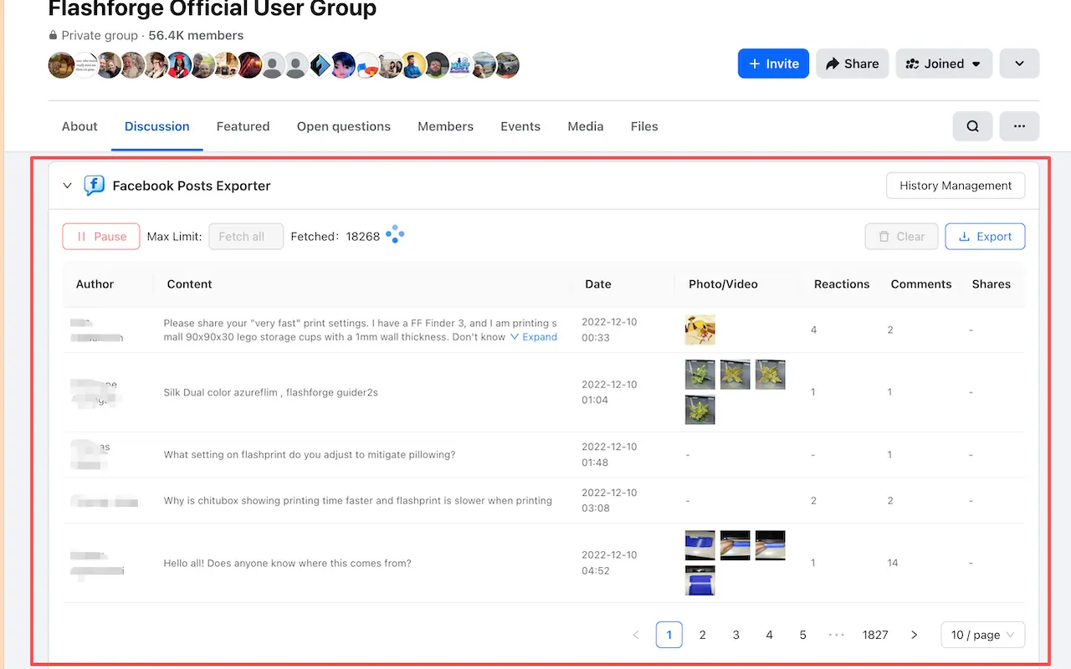
Task: Pause the post fetching
Action: click(101, 237)
